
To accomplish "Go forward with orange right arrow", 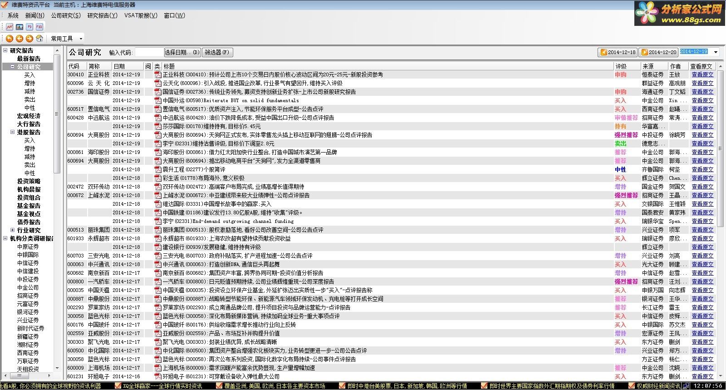I will 29,39.
